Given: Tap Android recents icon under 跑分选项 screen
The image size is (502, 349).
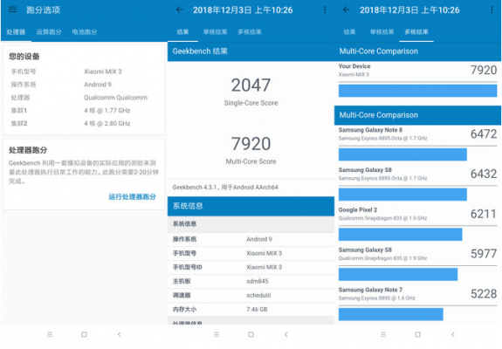Looking at the screenshot, I should tap(50, 334).
